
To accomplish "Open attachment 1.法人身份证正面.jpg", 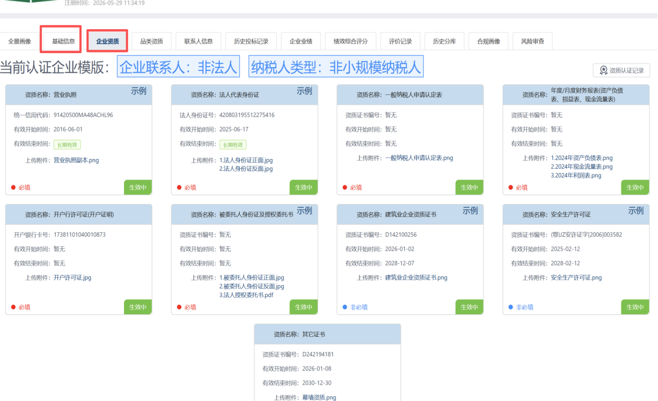I will pos(246,160).
